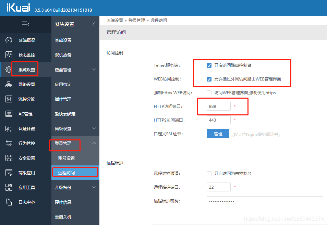Open 行为管控 in main menu
The height and width of the screenshot is (225, 327).
click(27, 143)
